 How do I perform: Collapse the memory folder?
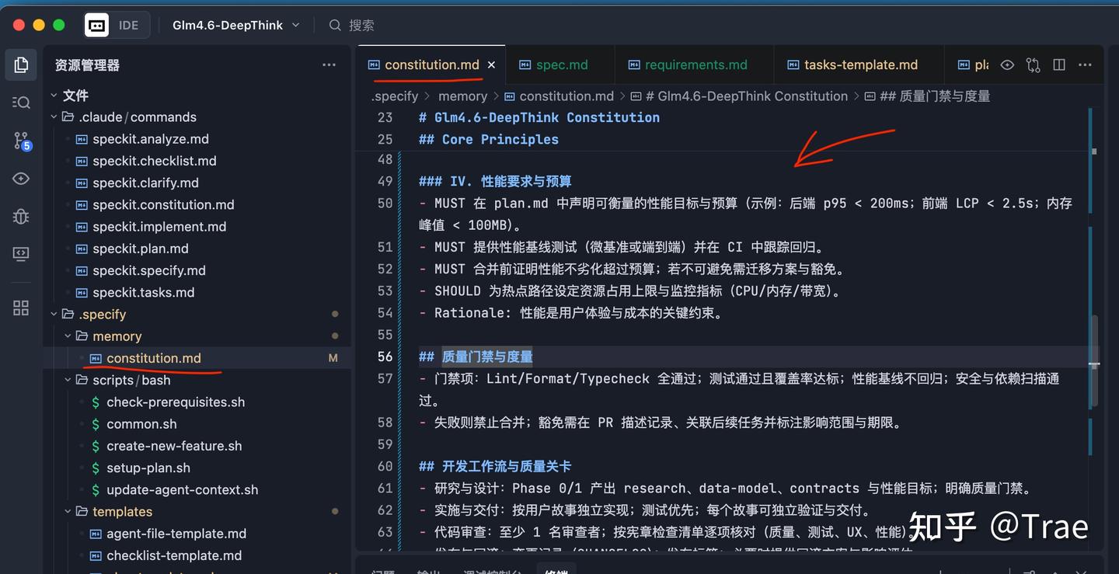pyautogui.click(x=67, y=336)
